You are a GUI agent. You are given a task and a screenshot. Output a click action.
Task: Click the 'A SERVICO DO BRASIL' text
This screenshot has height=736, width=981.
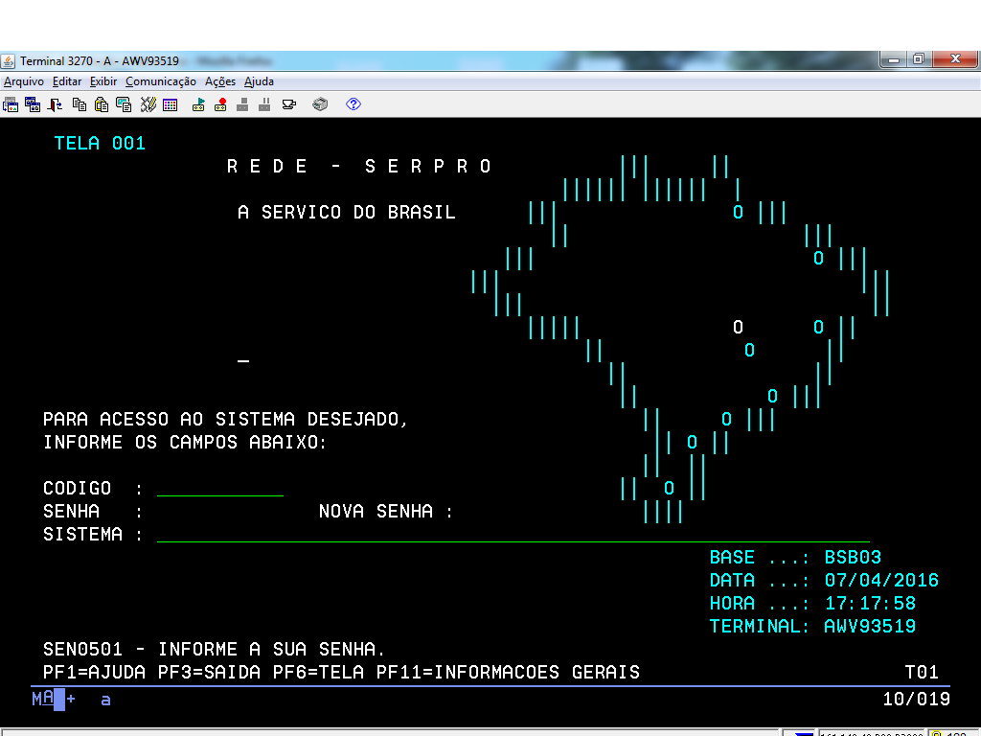click(347, 212)
